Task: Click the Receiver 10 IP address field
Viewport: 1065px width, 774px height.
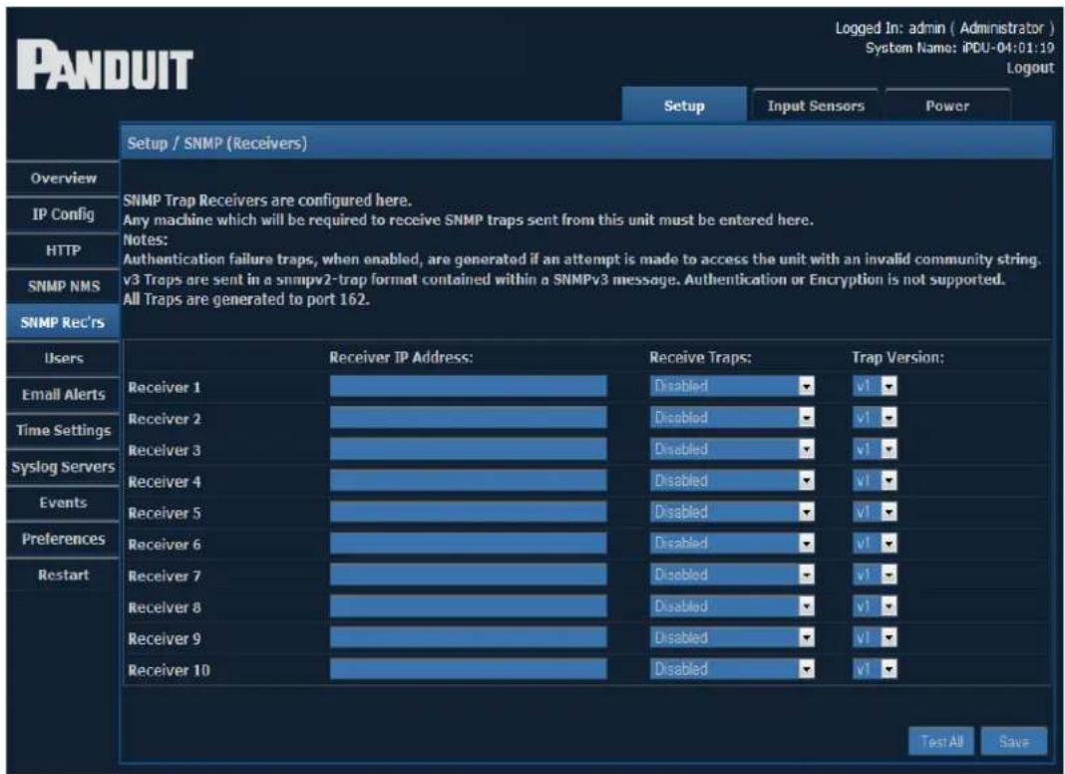Action: click(468, 669)
